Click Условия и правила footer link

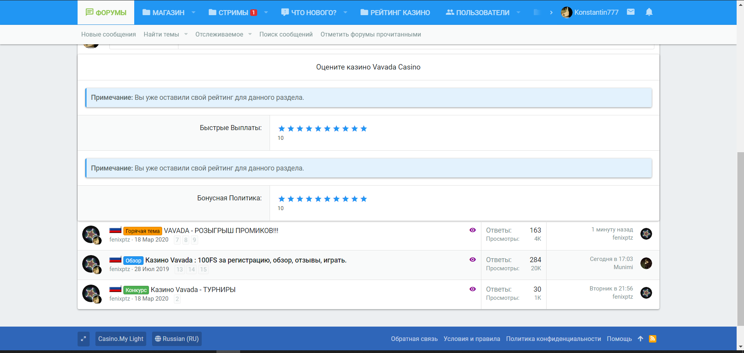472,339
